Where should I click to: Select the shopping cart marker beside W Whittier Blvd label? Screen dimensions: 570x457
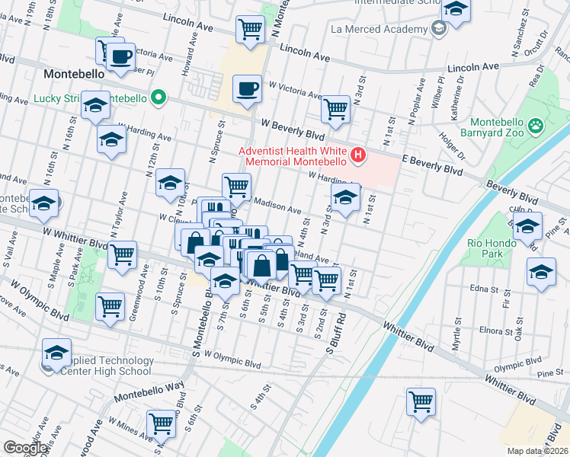pos(123,255)
